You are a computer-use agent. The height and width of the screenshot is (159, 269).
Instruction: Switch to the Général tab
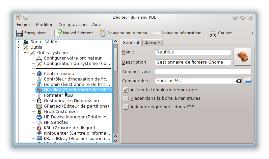tap(131, 43)
